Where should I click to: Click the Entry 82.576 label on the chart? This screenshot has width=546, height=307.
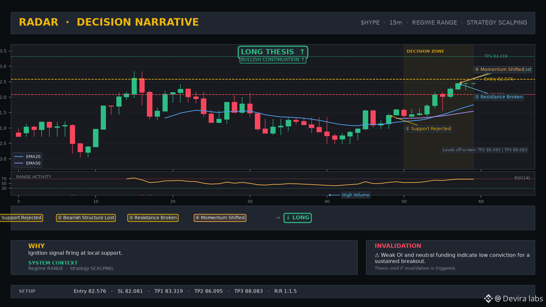click(x=499, y=79)
